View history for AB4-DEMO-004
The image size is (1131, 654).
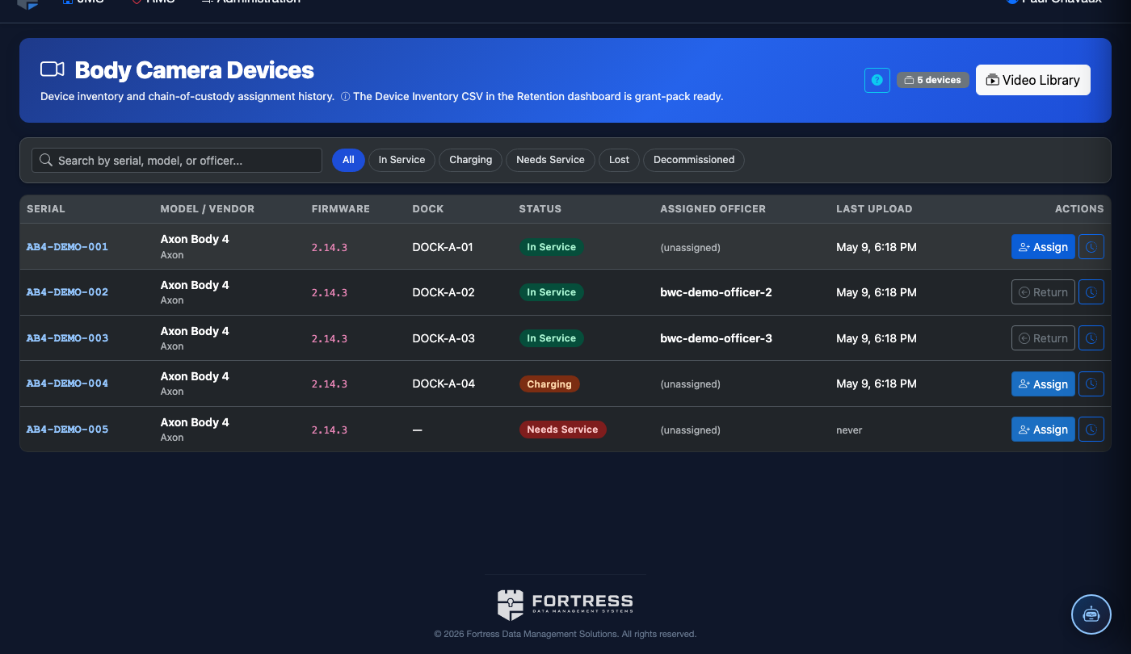click(x=1091, y=384)
